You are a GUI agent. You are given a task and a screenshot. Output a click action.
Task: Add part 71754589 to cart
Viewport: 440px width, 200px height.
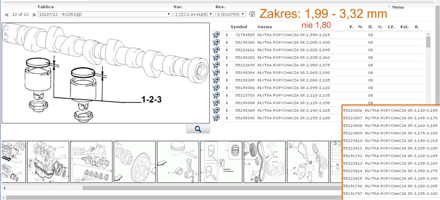coord(216,35)
